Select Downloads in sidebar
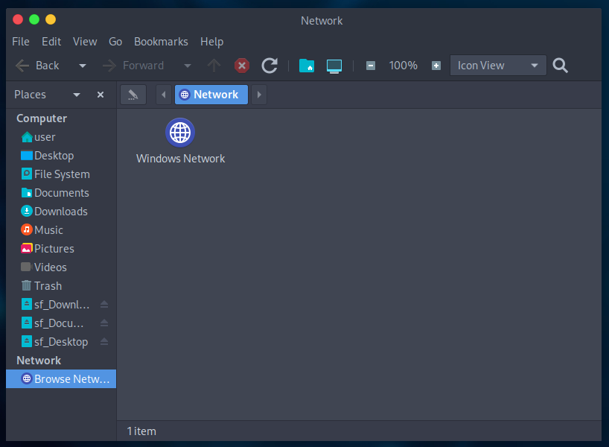The width and height of the screenshot is (609, 447). pos(61,212)
